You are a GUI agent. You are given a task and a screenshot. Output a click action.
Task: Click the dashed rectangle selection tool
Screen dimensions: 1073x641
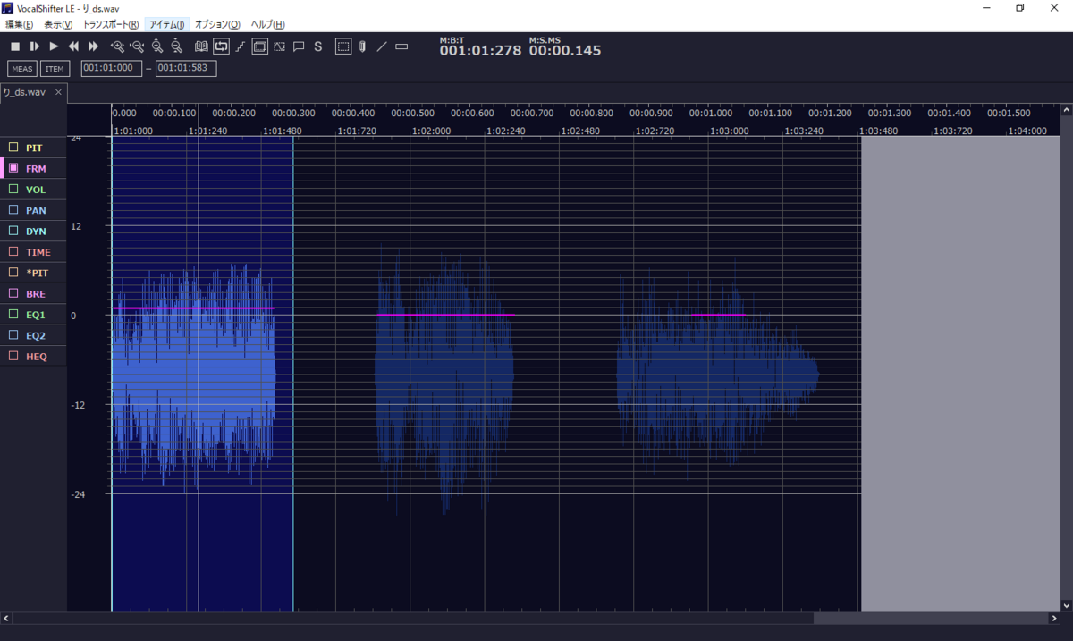(x=343, y=46)
